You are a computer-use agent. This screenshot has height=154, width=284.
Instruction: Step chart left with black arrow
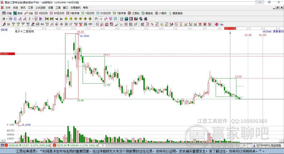click(57, 19)
